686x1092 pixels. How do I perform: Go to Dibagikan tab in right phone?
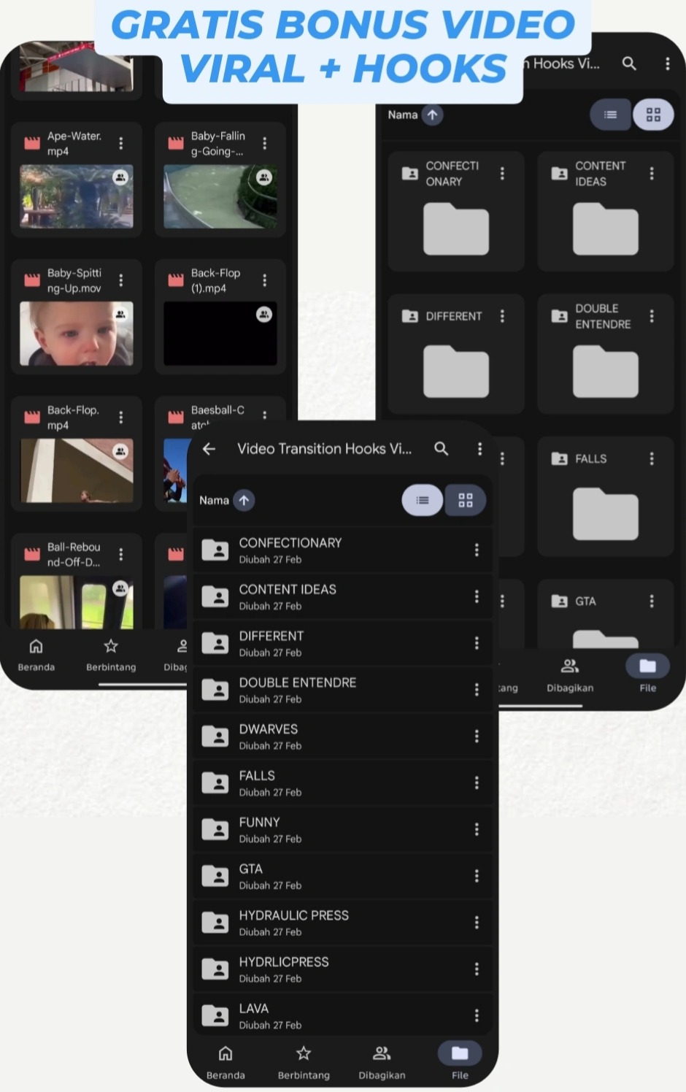tap(570, 666)
